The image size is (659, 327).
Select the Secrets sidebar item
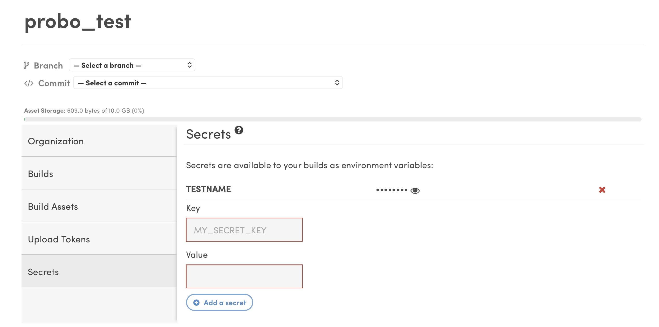99,272
